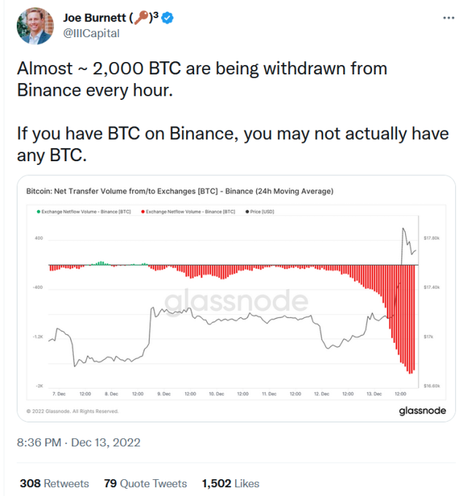Image resolution: width=467 pixels, height=496 pixels.
Task: Open the embedded glassnode chart image
Action: coord(236,298)
